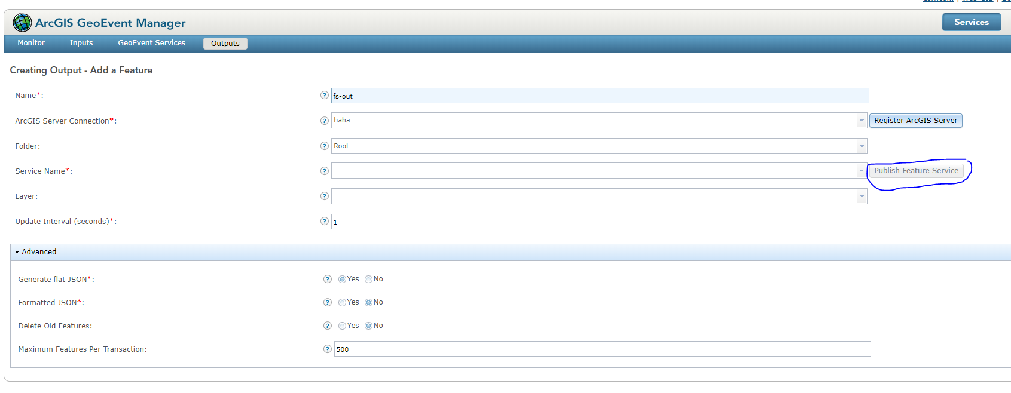This screenshot has width=1011, height=393.
Task: Click the Update Interval seconds field
Action: (600, 222)
